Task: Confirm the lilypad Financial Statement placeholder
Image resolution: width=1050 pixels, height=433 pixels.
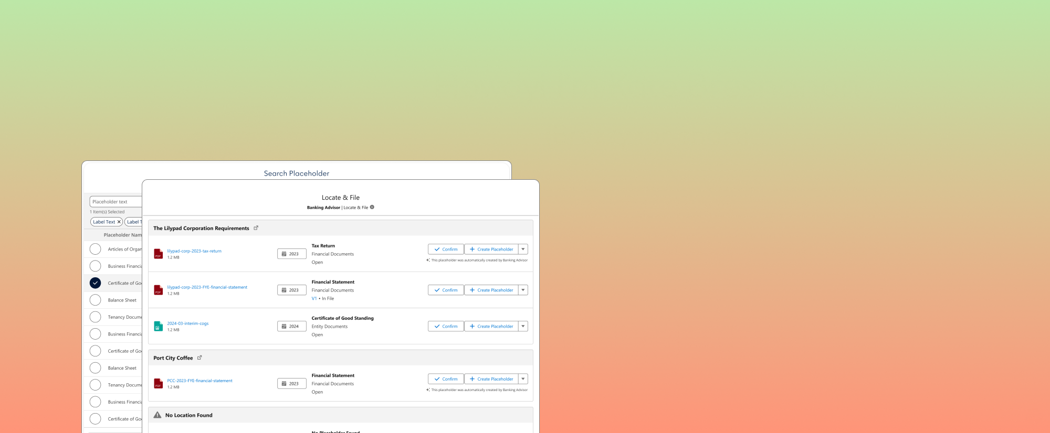Action: tap(446, 290)
